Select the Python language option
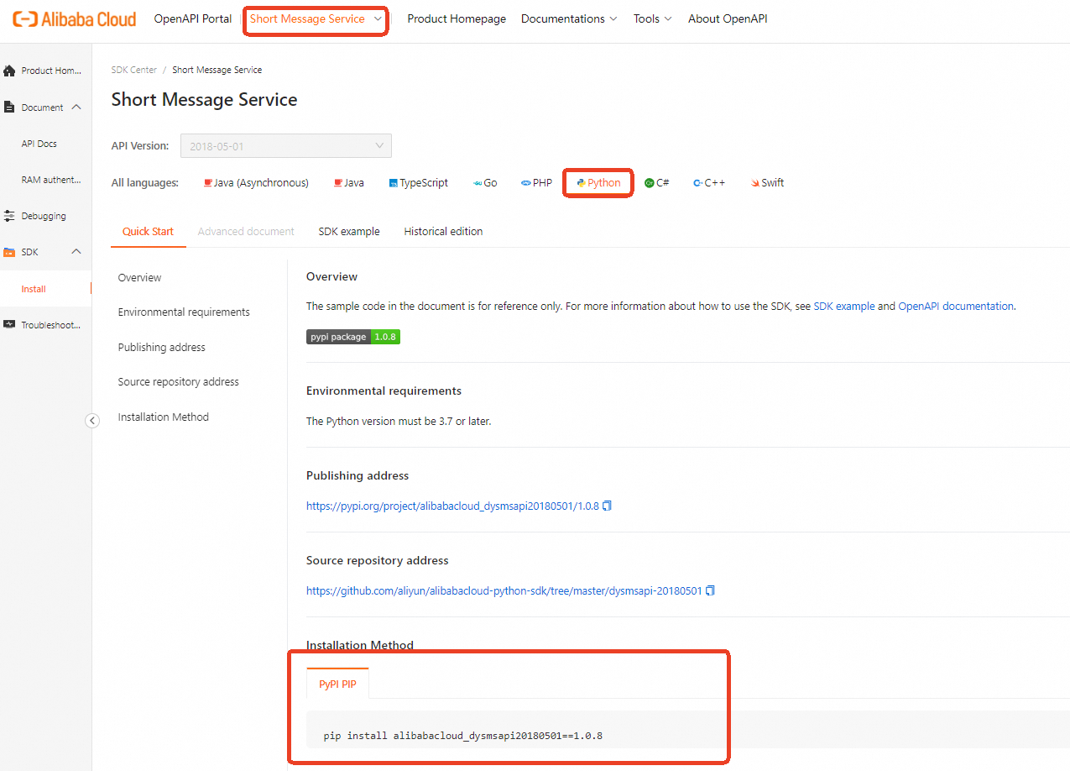Viewport: 1070px width, 771px height. 598,182
